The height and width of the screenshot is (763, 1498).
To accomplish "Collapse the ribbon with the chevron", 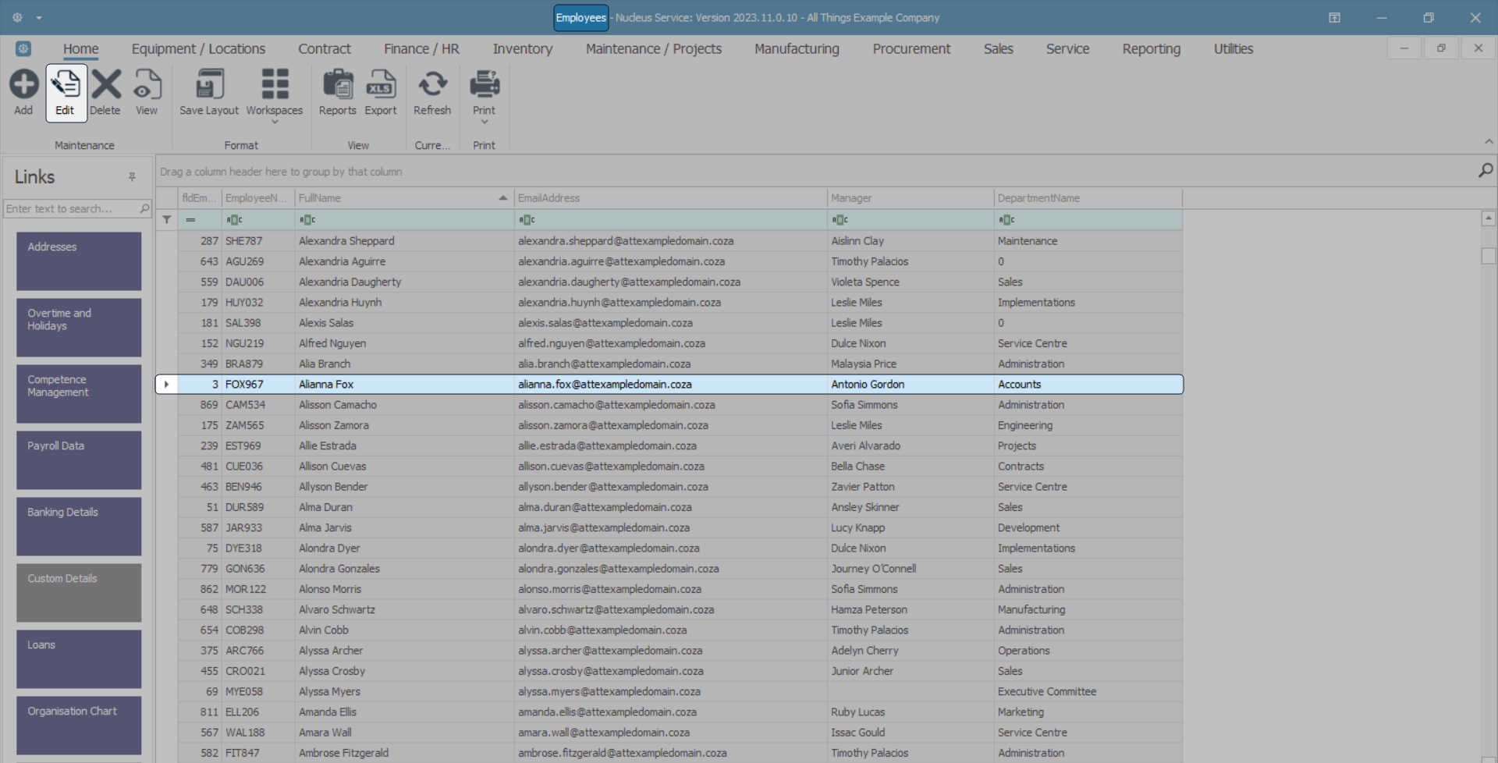I will tap(1489, 142).
